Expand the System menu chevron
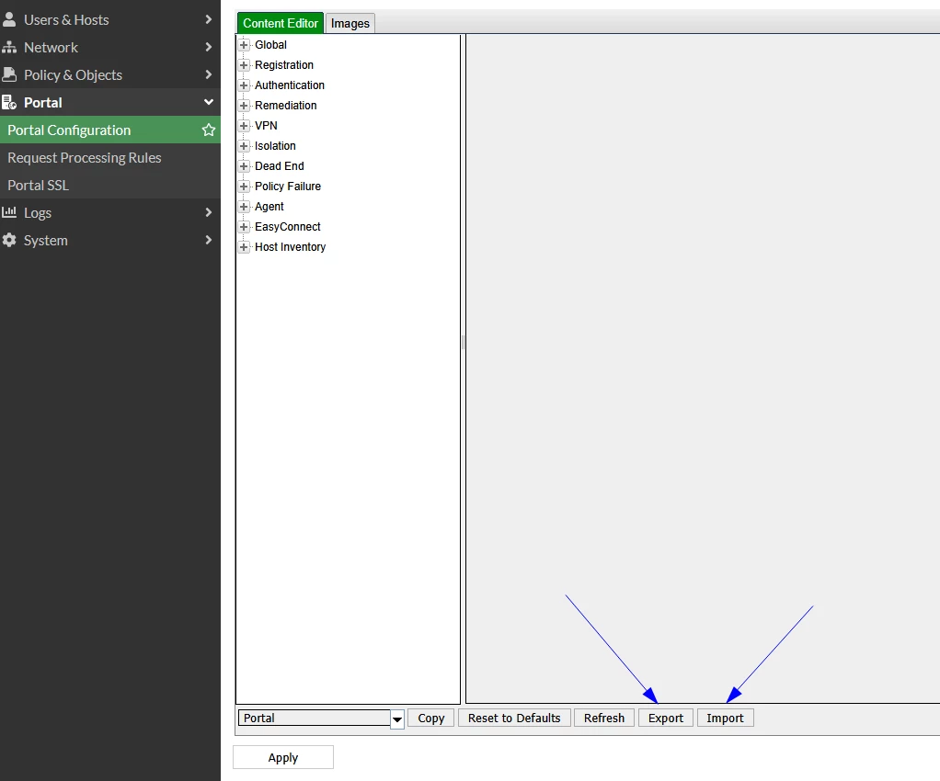The height and width of the screenshot is (781, 940). (208, 240)
